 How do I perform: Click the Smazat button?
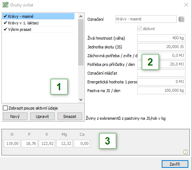(x=70, y=116)
